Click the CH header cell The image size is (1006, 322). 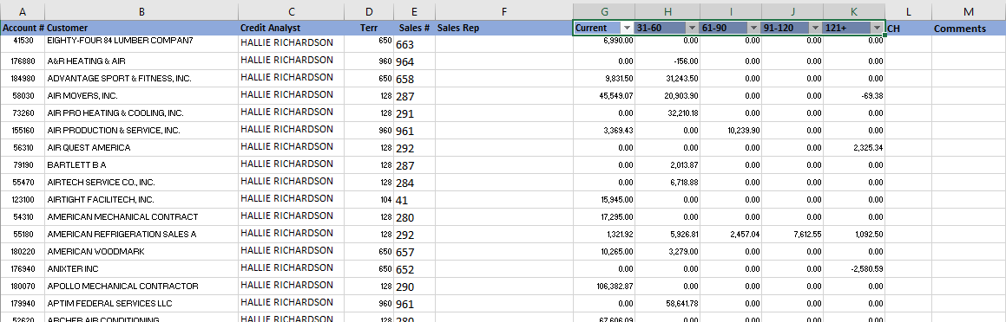tap(909, 29)
